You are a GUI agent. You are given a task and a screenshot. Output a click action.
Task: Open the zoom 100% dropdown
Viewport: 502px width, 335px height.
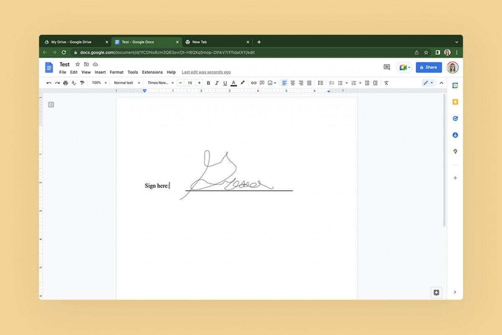point(100,83)
